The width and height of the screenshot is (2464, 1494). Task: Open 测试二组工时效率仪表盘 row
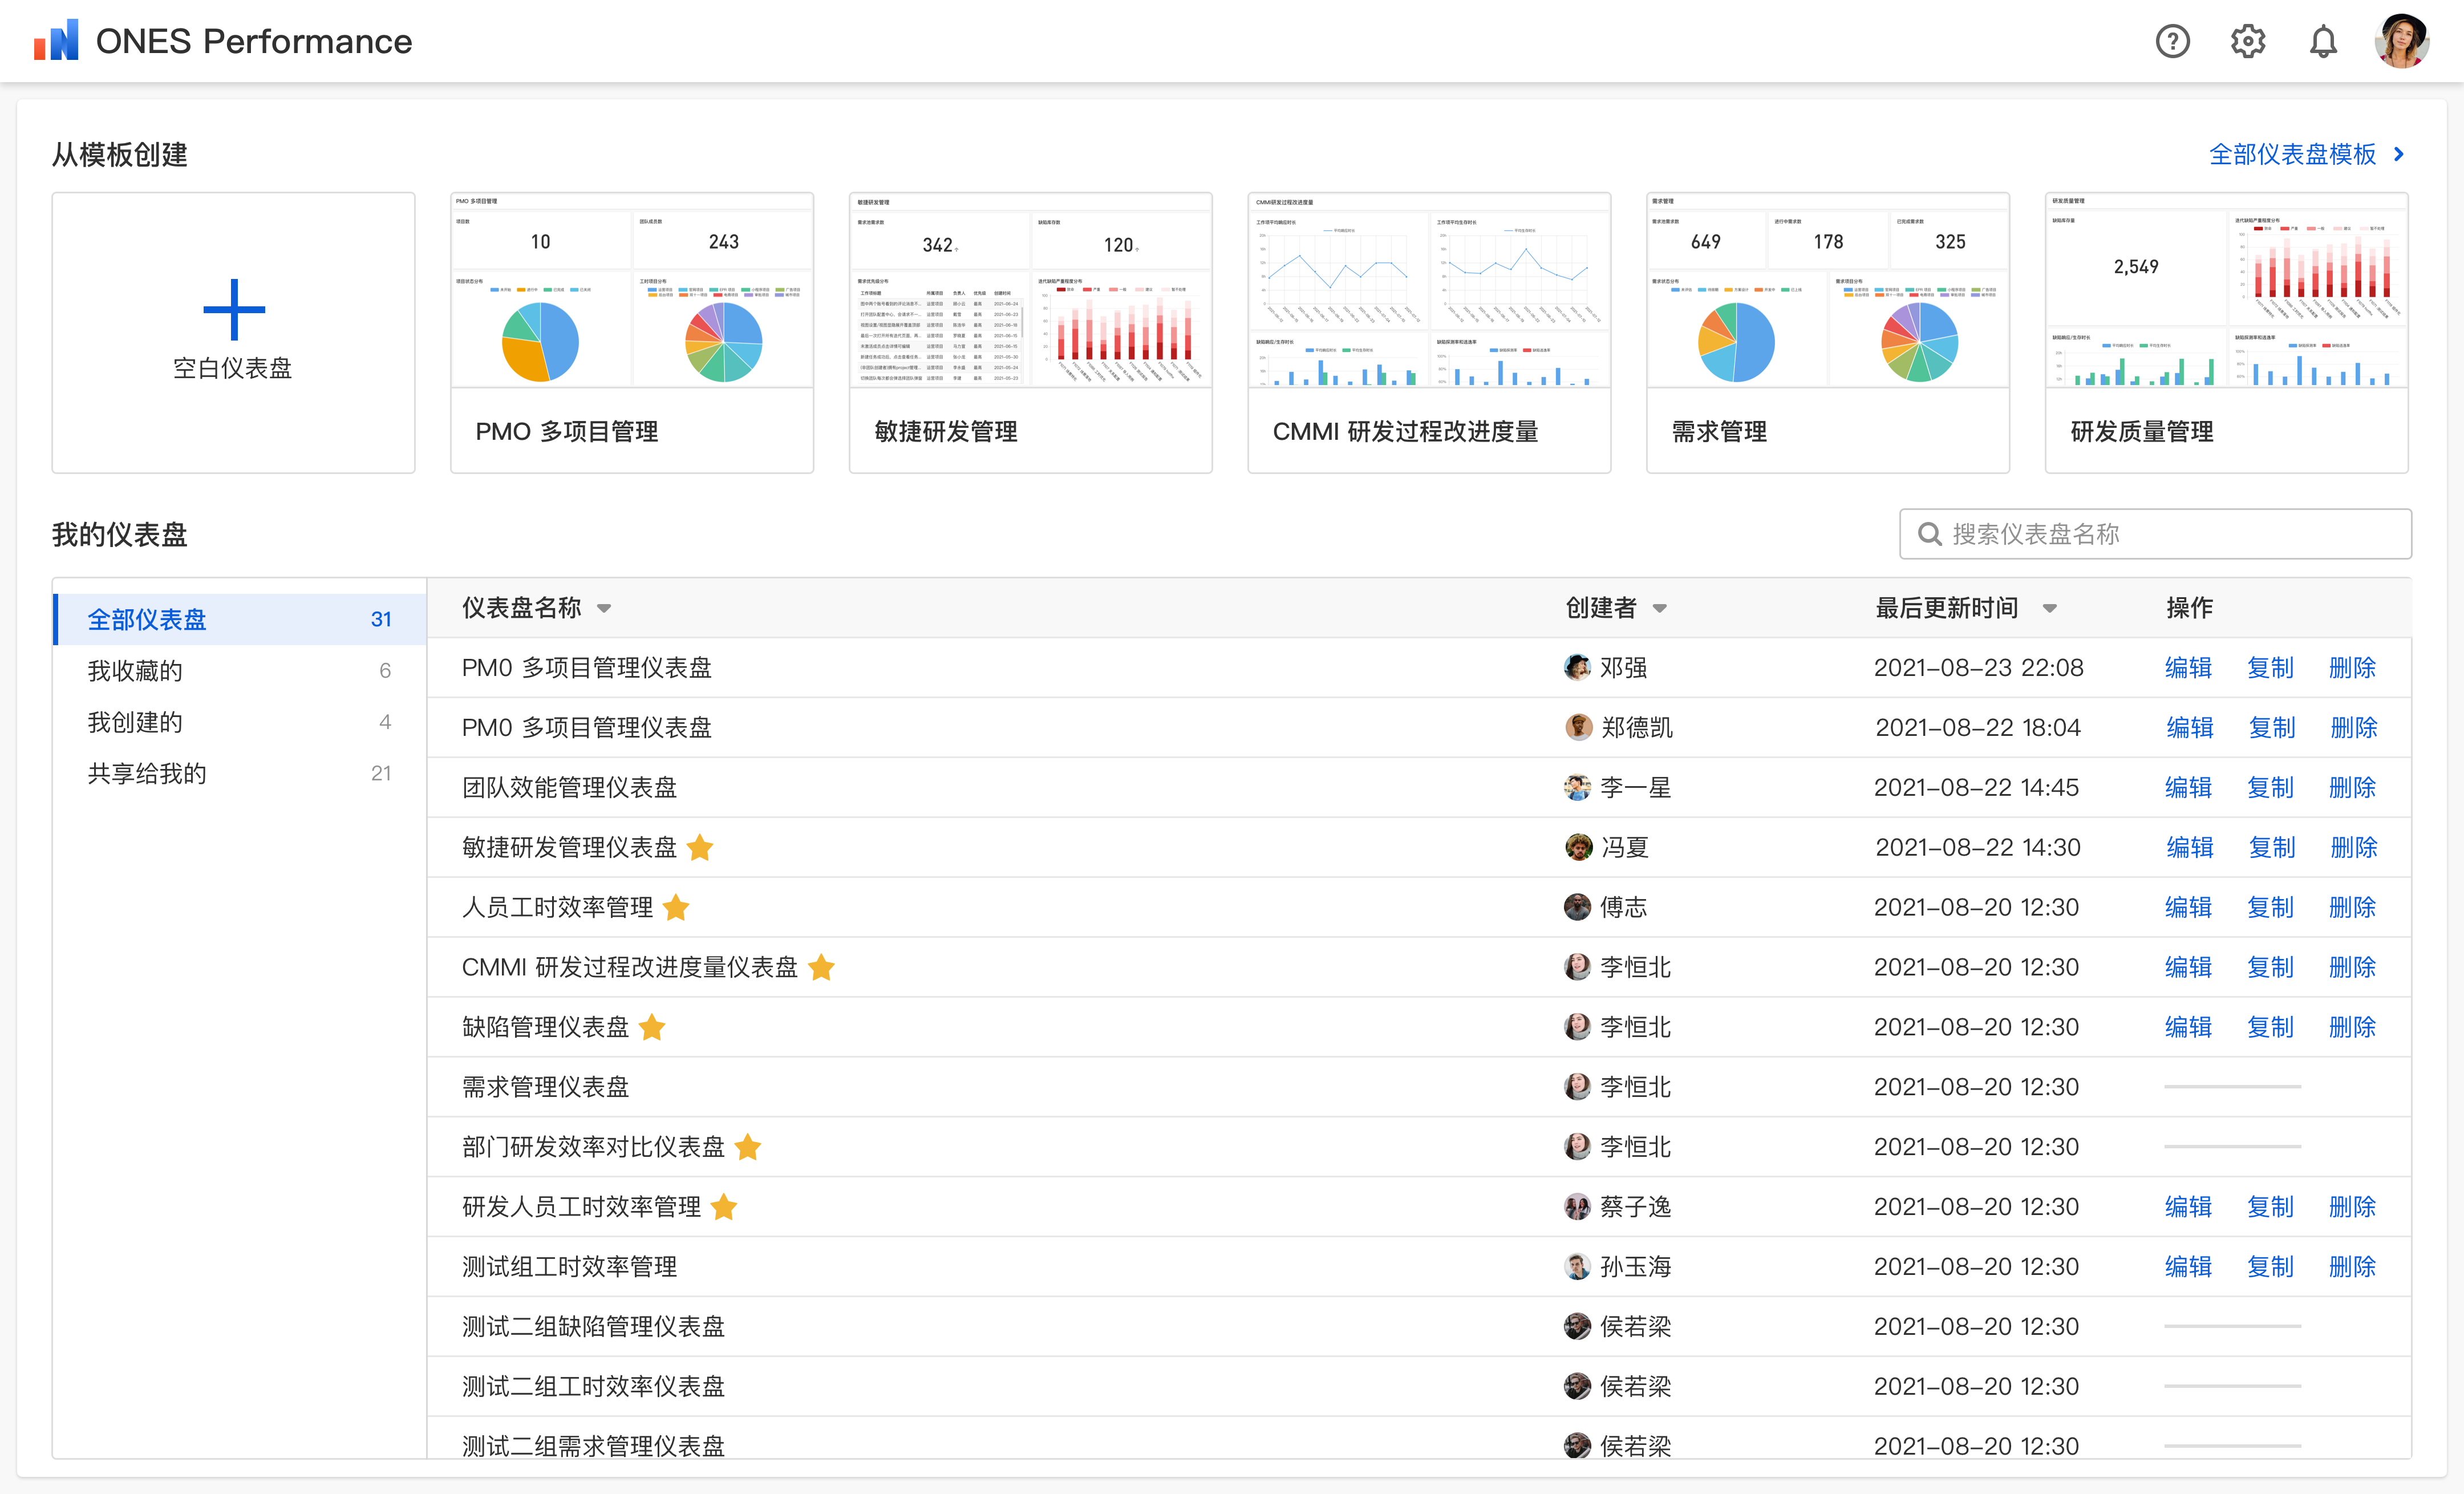(x=1419, y=1387)
